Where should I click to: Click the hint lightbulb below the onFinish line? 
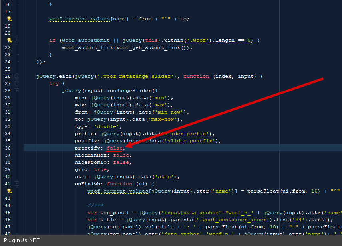pos(9,191)
